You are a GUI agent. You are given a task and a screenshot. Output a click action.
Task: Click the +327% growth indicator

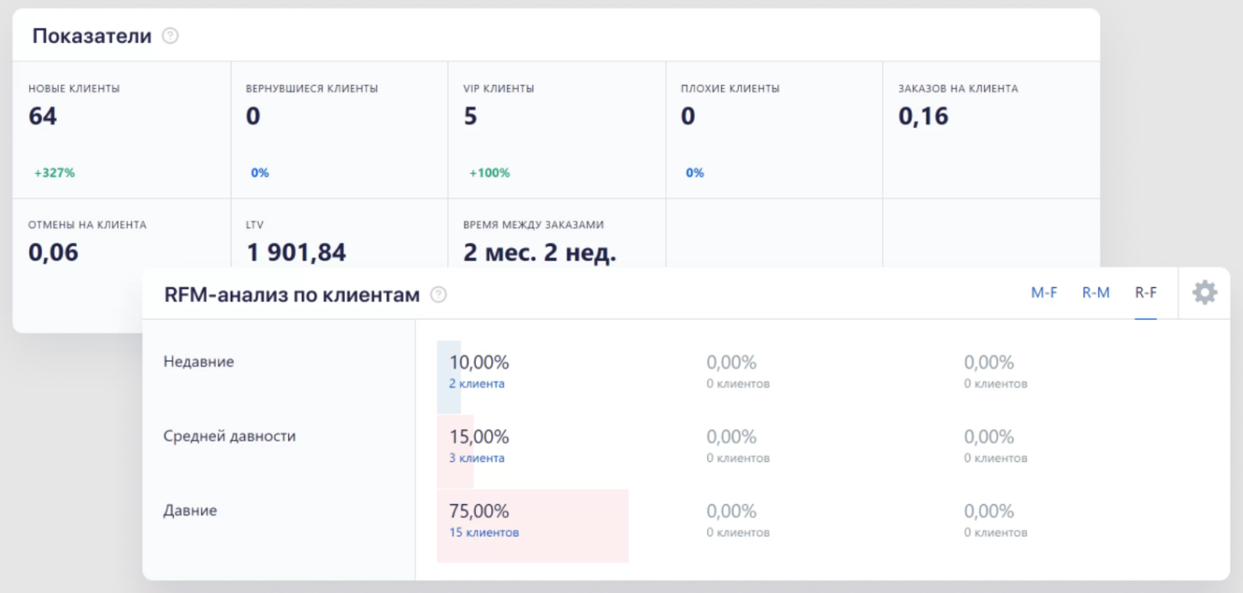[x=54, y=172]
